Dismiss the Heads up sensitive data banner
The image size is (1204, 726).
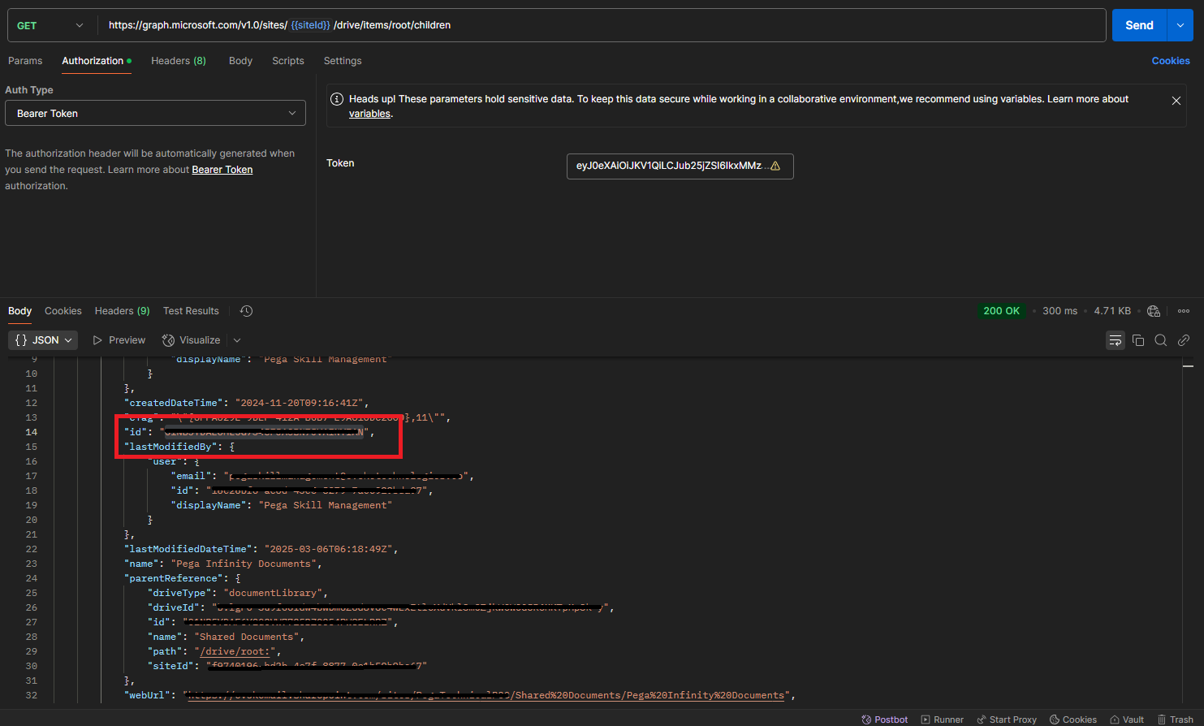1176,101
